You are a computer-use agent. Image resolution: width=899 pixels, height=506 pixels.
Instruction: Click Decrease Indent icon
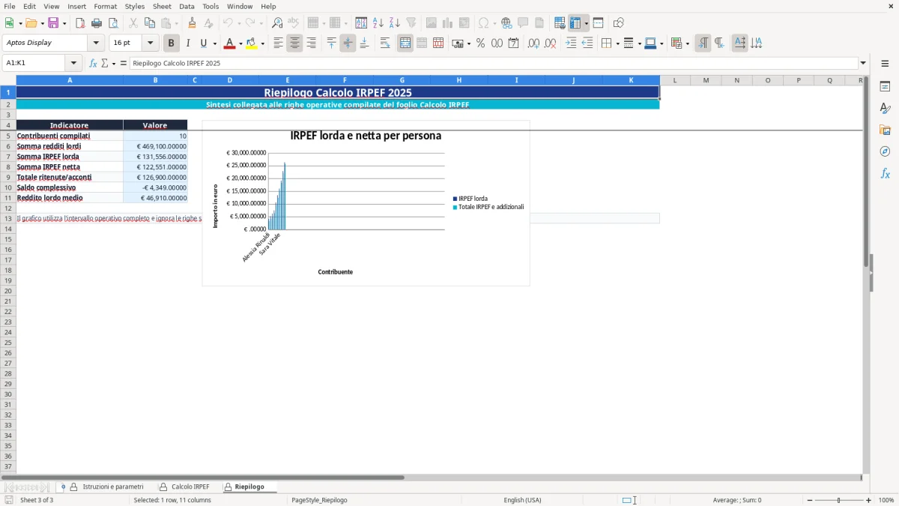point(587,43)
